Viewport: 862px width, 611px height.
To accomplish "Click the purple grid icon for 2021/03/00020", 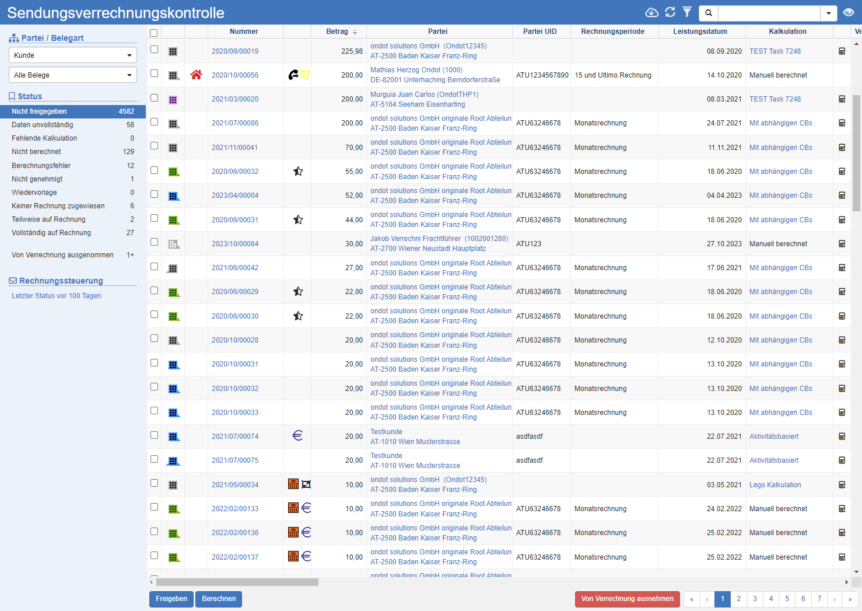I will tap(173, 100).
